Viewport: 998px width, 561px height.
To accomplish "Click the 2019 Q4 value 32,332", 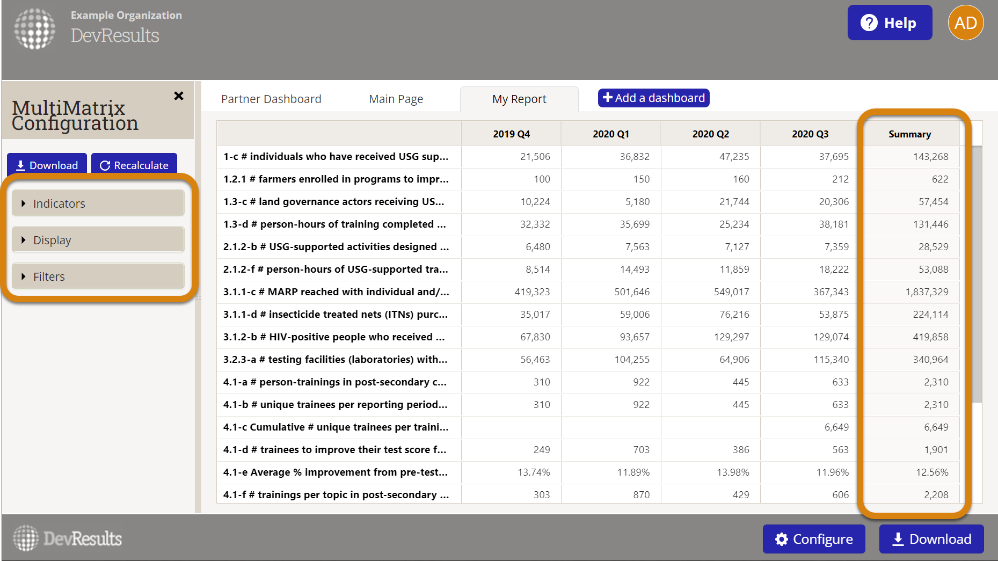I will pyautogui.click(x=535, y=224).
